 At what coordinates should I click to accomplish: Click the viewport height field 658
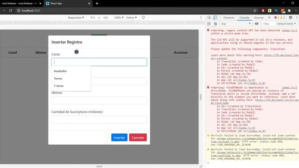106,18
